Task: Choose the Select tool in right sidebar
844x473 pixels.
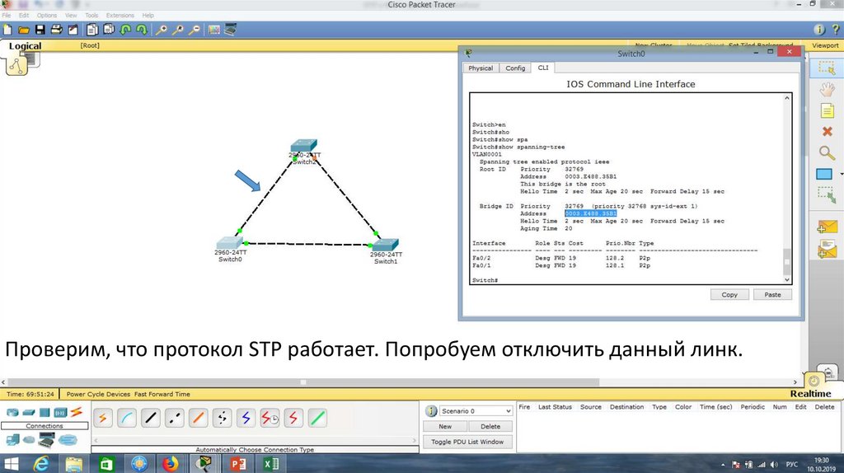Action: pyautogui.click(x=826, y=68)
